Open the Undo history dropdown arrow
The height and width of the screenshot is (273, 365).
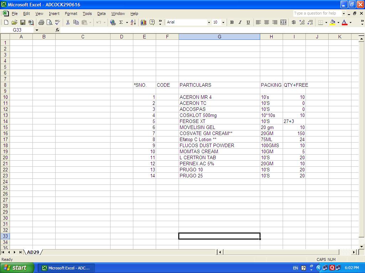104,22
